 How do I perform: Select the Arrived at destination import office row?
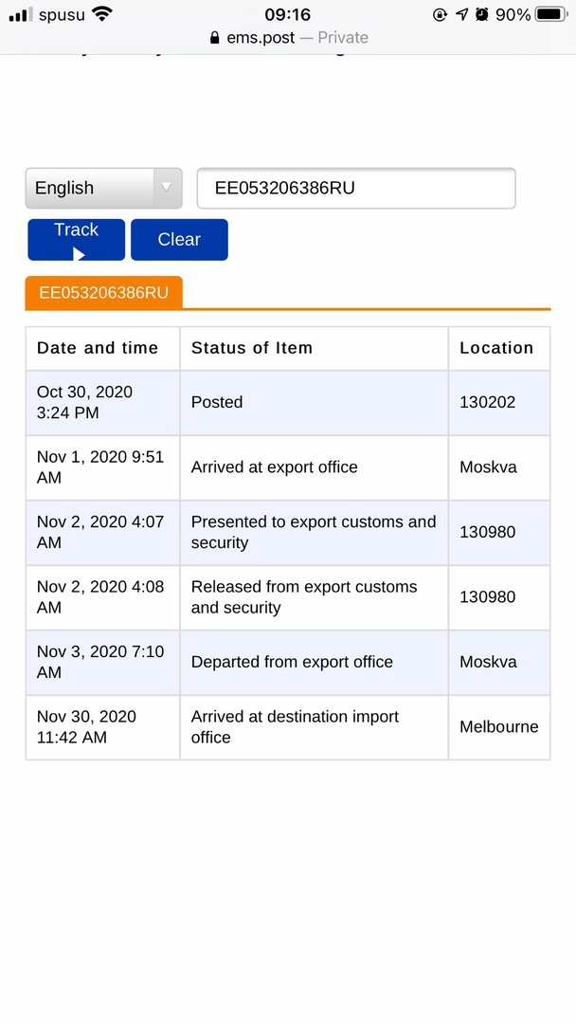point(295,727)
